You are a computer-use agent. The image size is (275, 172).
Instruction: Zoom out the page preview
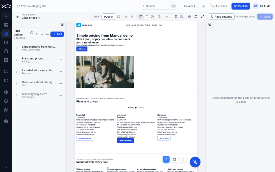coord(159,17)
